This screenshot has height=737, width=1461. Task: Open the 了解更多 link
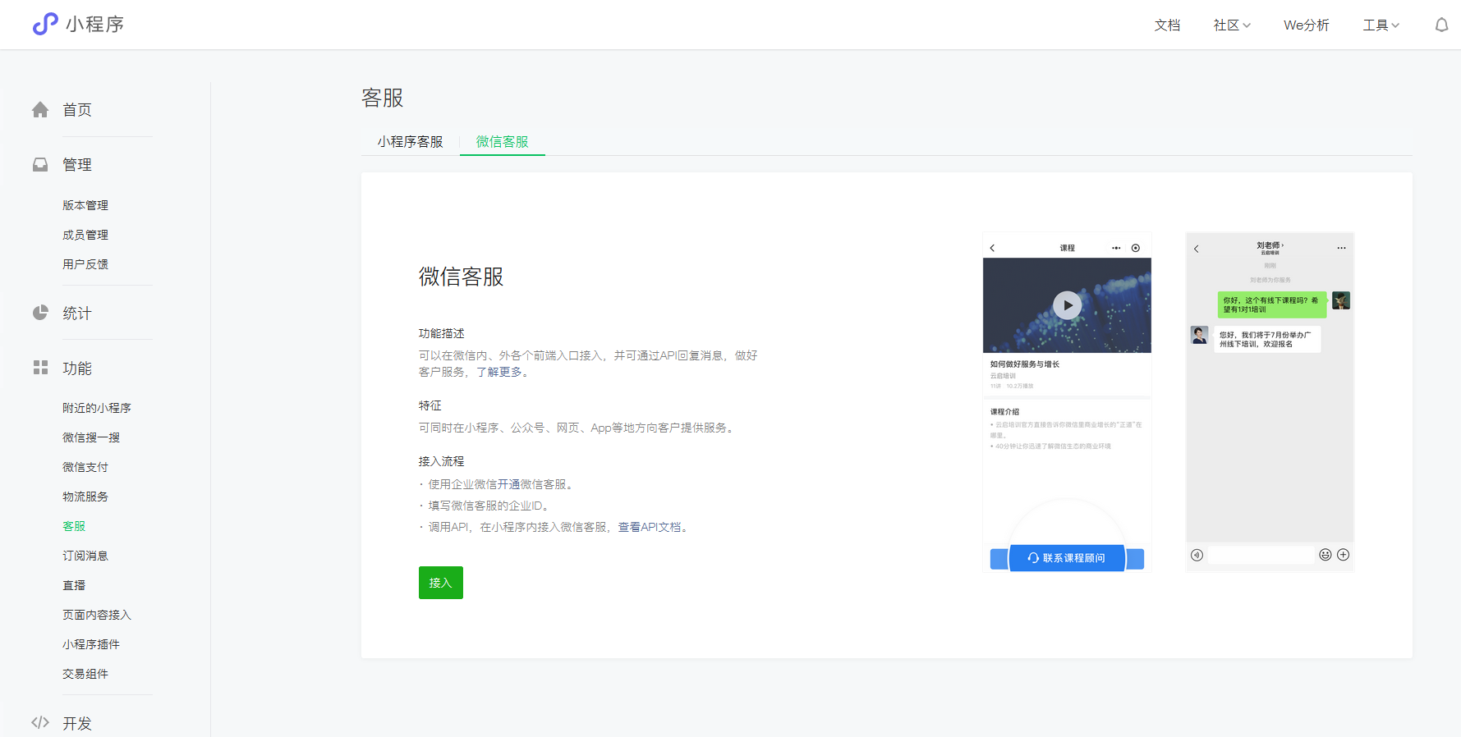pos(499,372)
